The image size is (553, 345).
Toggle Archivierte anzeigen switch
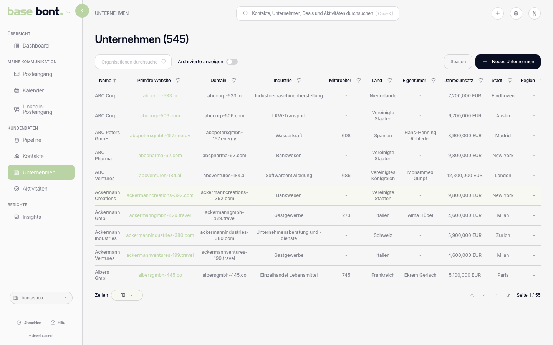pos(232,62)
